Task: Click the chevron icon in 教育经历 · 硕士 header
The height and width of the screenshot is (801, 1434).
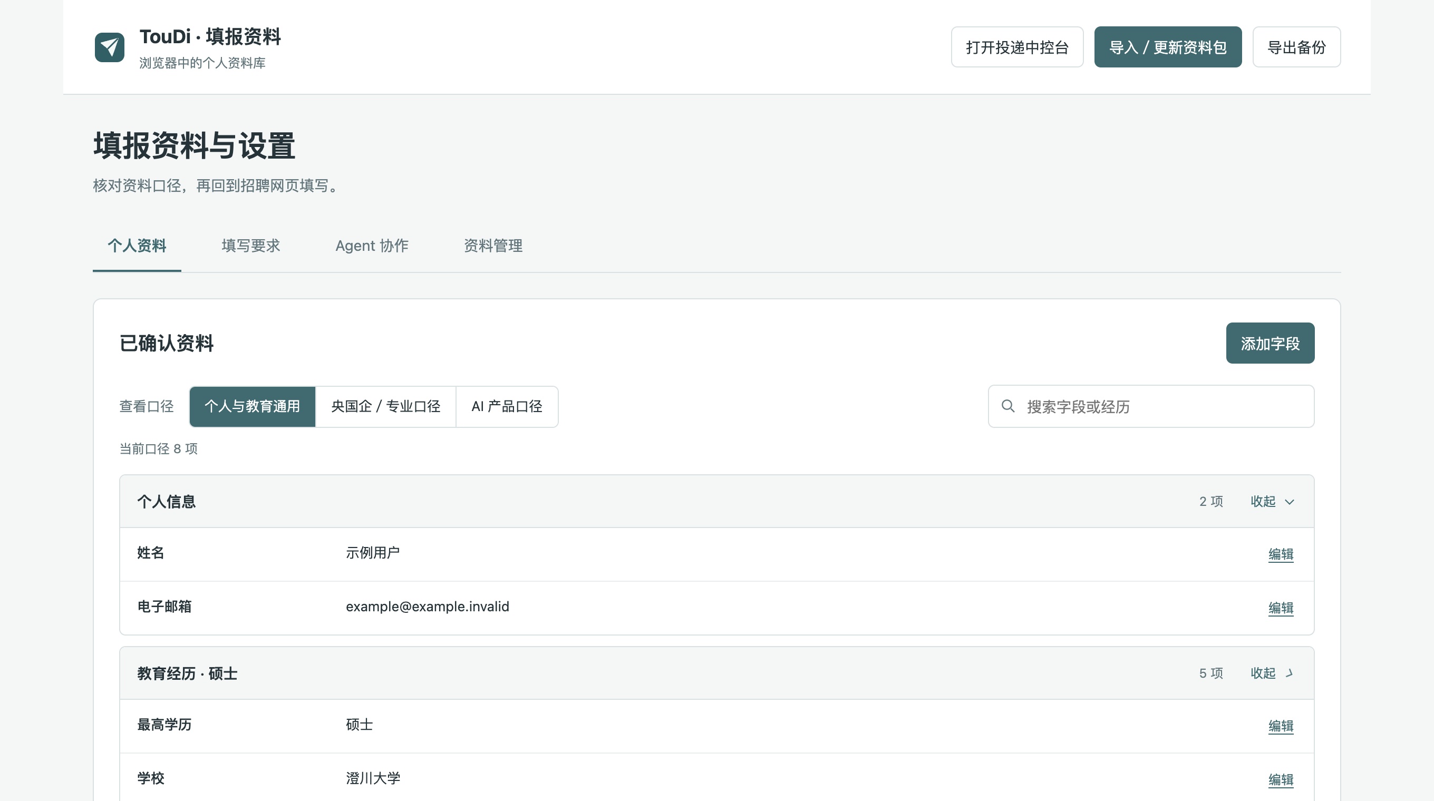Action: [x=1289, y=673]
